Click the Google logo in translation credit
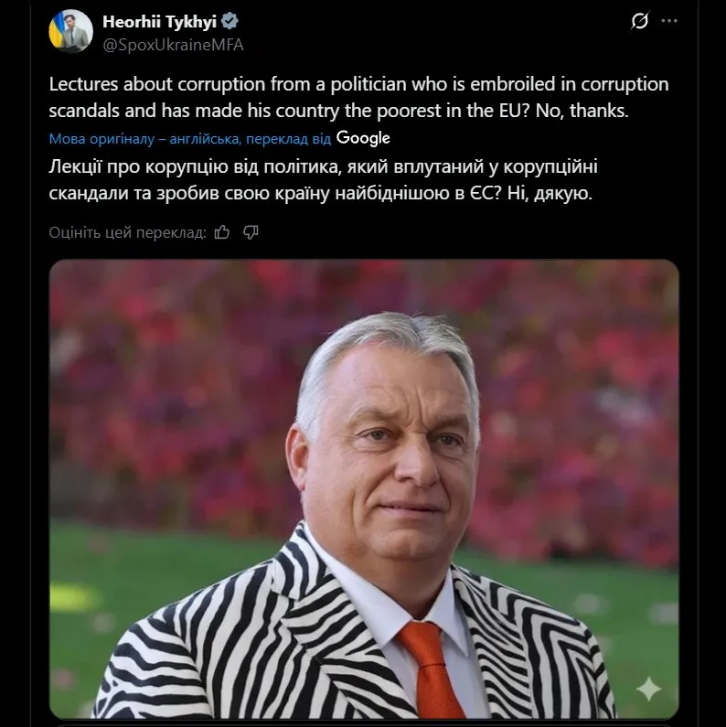 [363, 138]
